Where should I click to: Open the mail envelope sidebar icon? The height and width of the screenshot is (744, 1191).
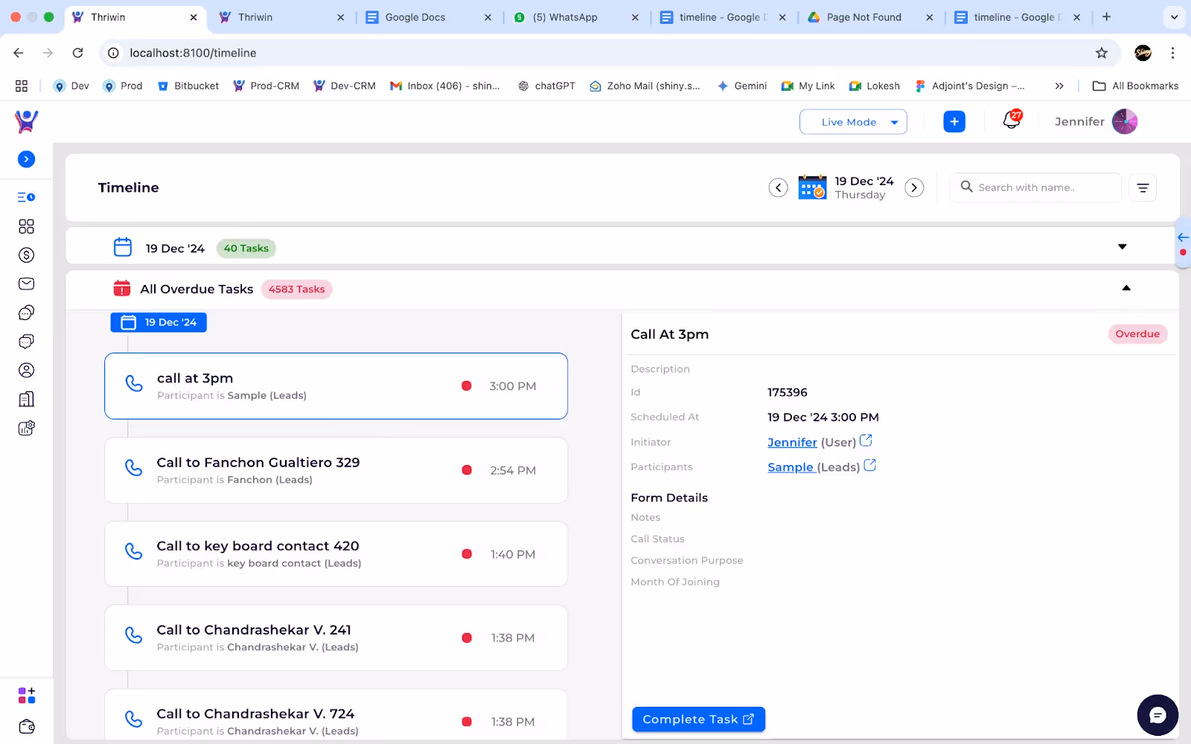click(x=26, y=284)
